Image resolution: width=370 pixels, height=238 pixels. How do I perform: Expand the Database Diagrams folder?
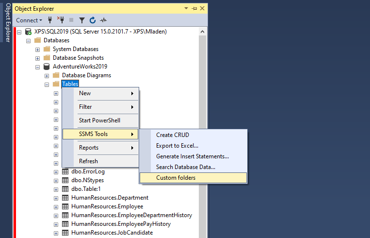(x=47, y=76)
